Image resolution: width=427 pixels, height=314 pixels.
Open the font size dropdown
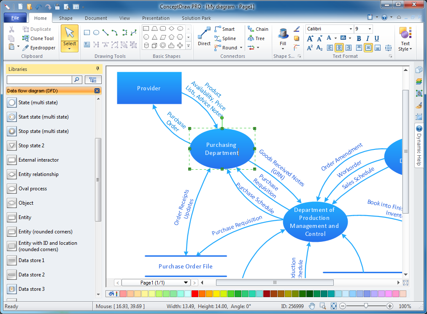click(370, 29)
